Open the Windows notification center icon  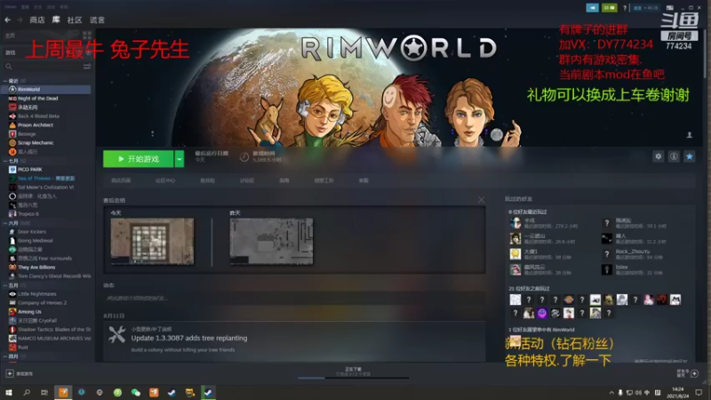tap(699, 392)
